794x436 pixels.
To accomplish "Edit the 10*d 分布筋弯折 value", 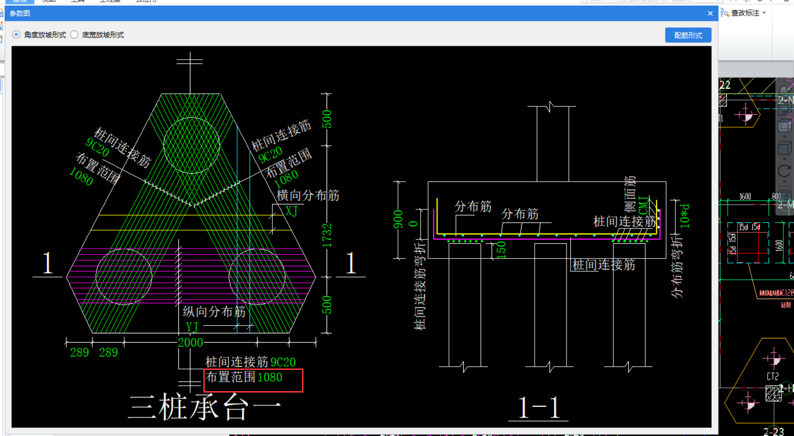I will 685,216.
